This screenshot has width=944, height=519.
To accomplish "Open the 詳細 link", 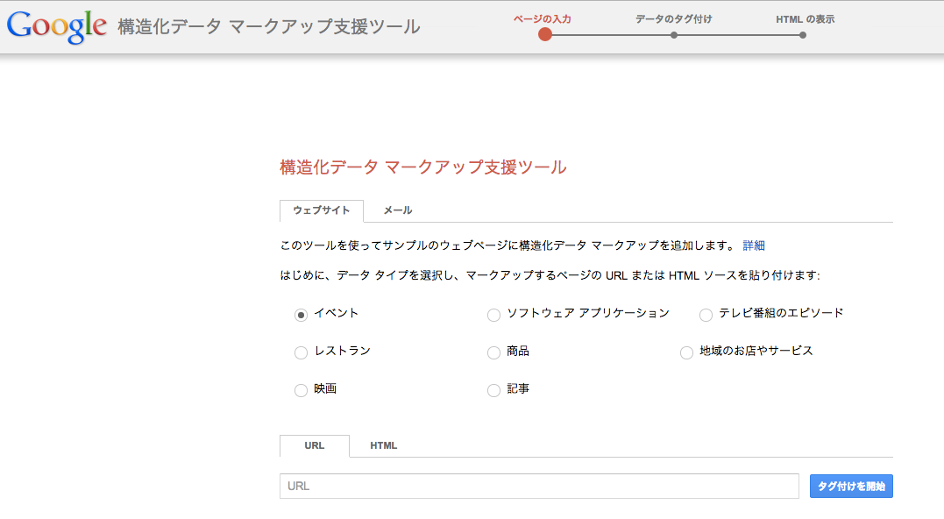I will pos(754,245).
